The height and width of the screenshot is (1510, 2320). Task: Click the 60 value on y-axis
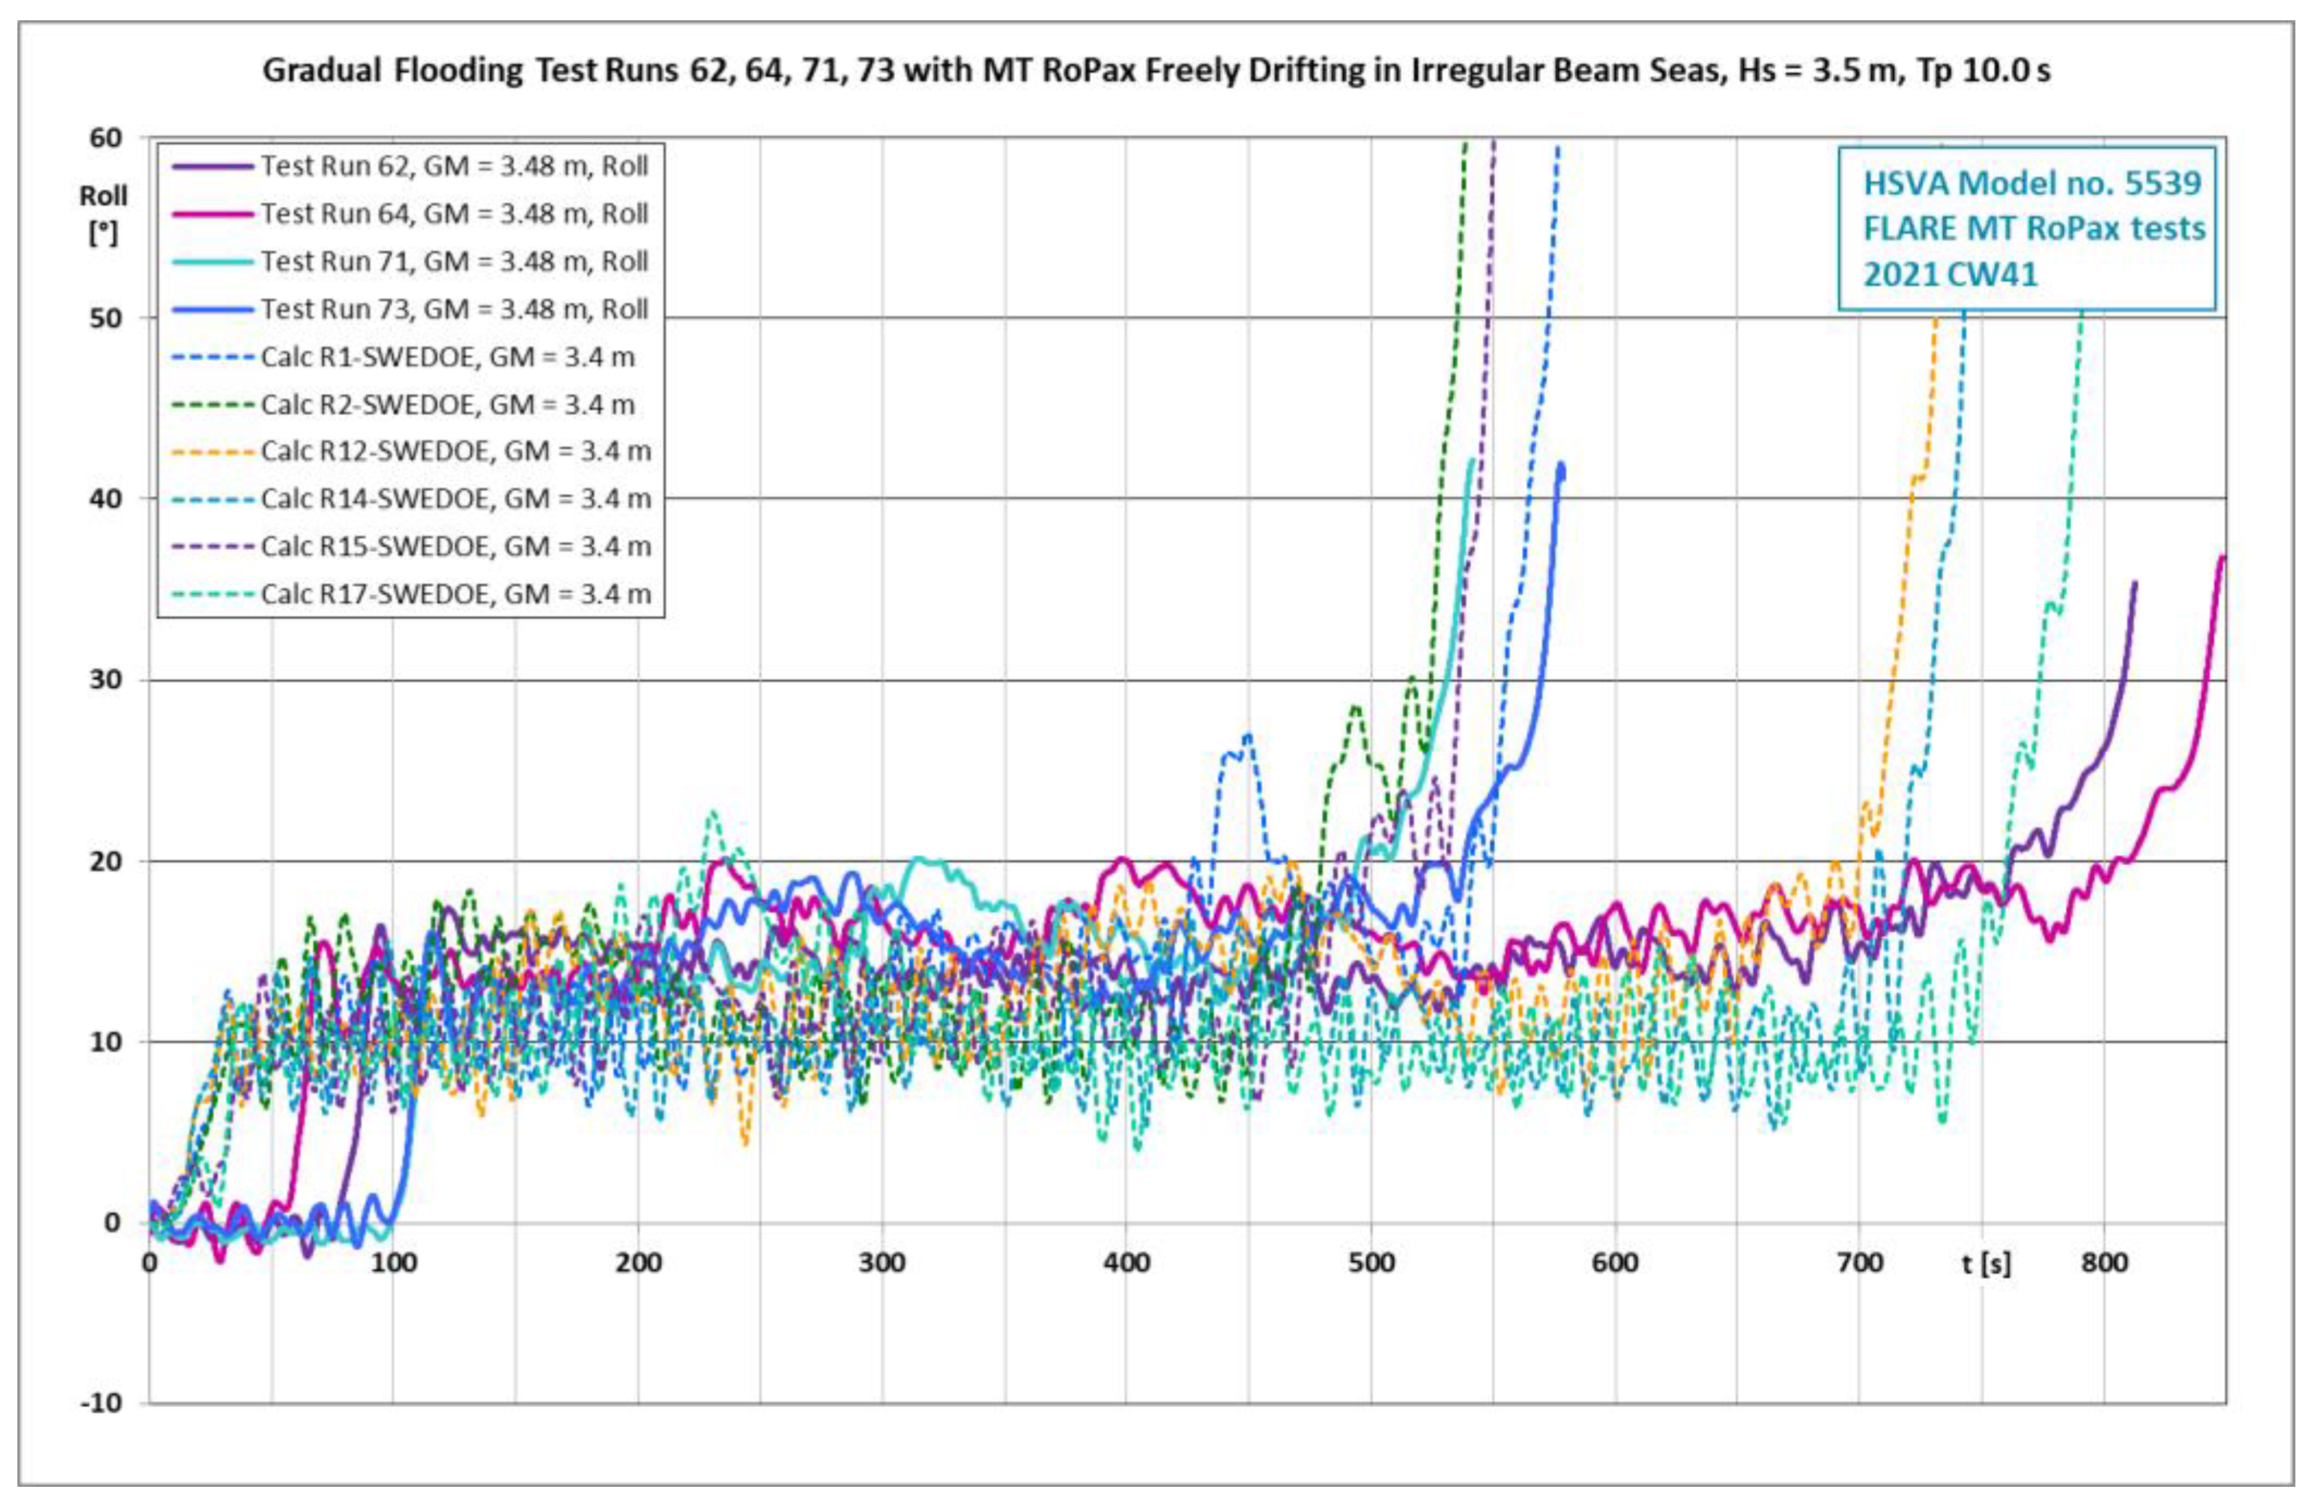pos(107,138)
